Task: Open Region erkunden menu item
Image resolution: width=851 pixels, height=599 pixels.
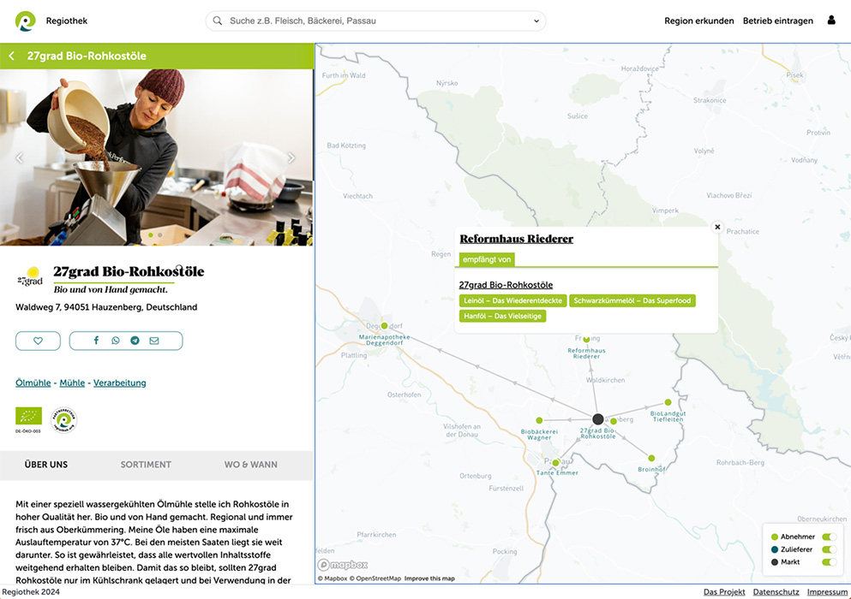Action: 699,21
